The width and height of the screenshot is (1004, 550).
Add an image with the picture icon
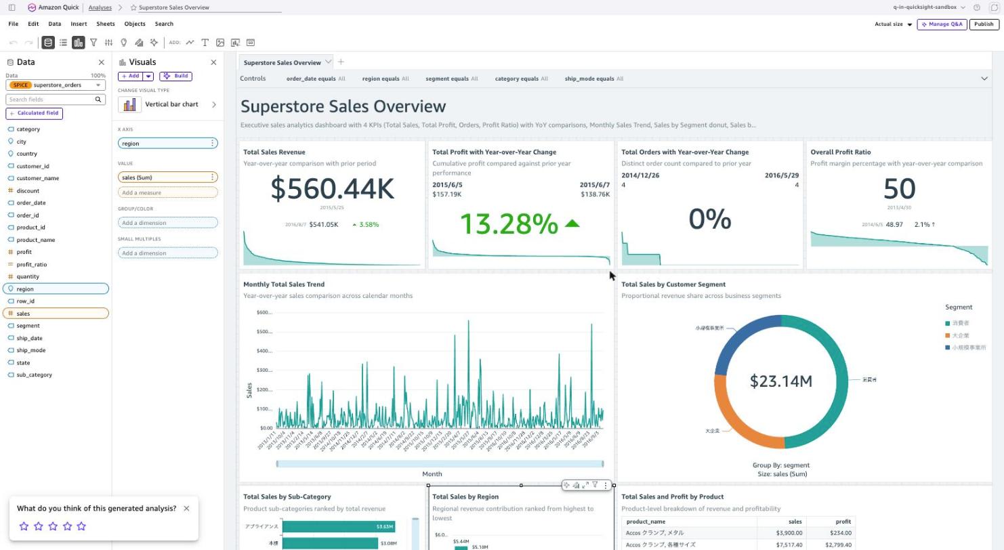point(220,43)
